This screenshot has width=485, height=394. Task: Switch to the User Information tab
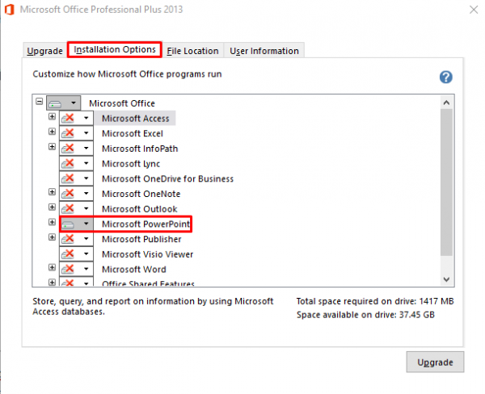pyautogui.click(x=264, y=51)
